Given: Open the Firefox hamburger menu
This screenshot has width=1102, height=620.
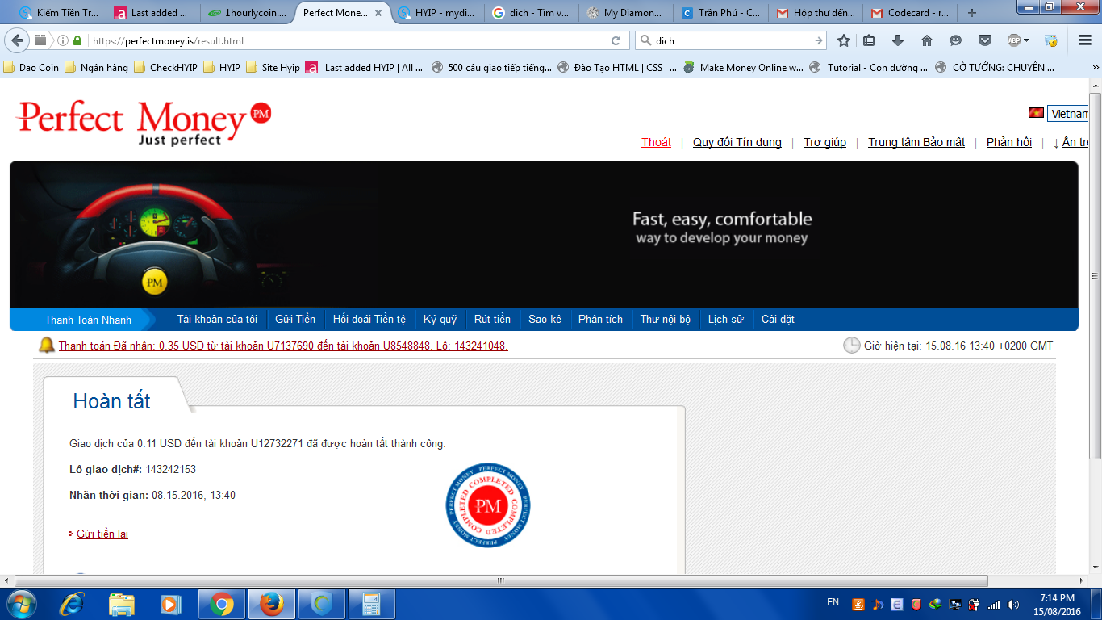Looking at the screenshot, I should coord(1084,40).
